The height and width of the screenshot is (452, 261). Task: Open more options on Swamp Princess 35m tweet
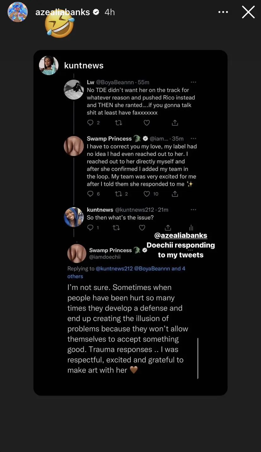click(194, 138)
